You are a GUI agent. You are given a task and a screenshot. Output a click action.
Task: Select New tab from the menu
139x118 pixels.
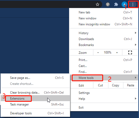click(104, 12)
